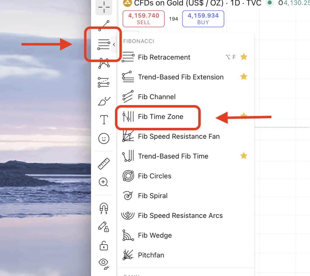Screen dimensions: 310x276
Task: Select Trend-Based Fib Extension
Action: [180, 77]
